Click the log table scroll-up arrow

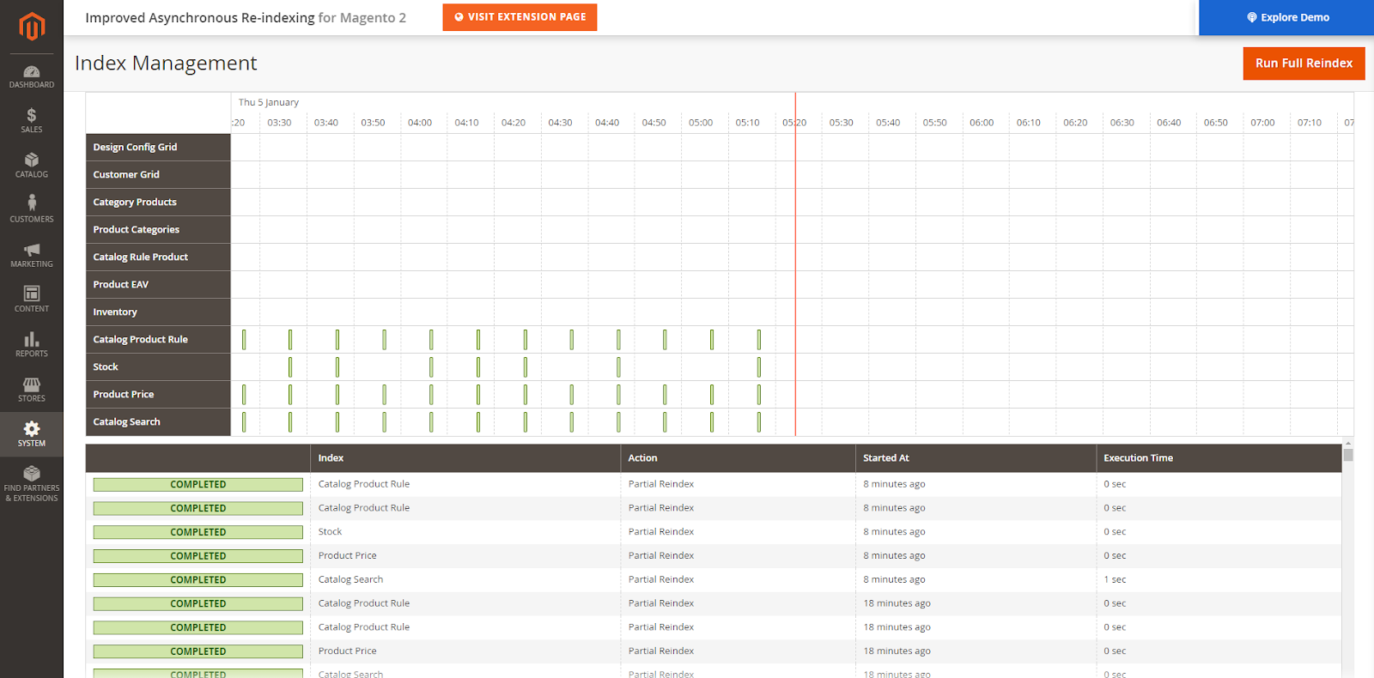click(1348, 444)
